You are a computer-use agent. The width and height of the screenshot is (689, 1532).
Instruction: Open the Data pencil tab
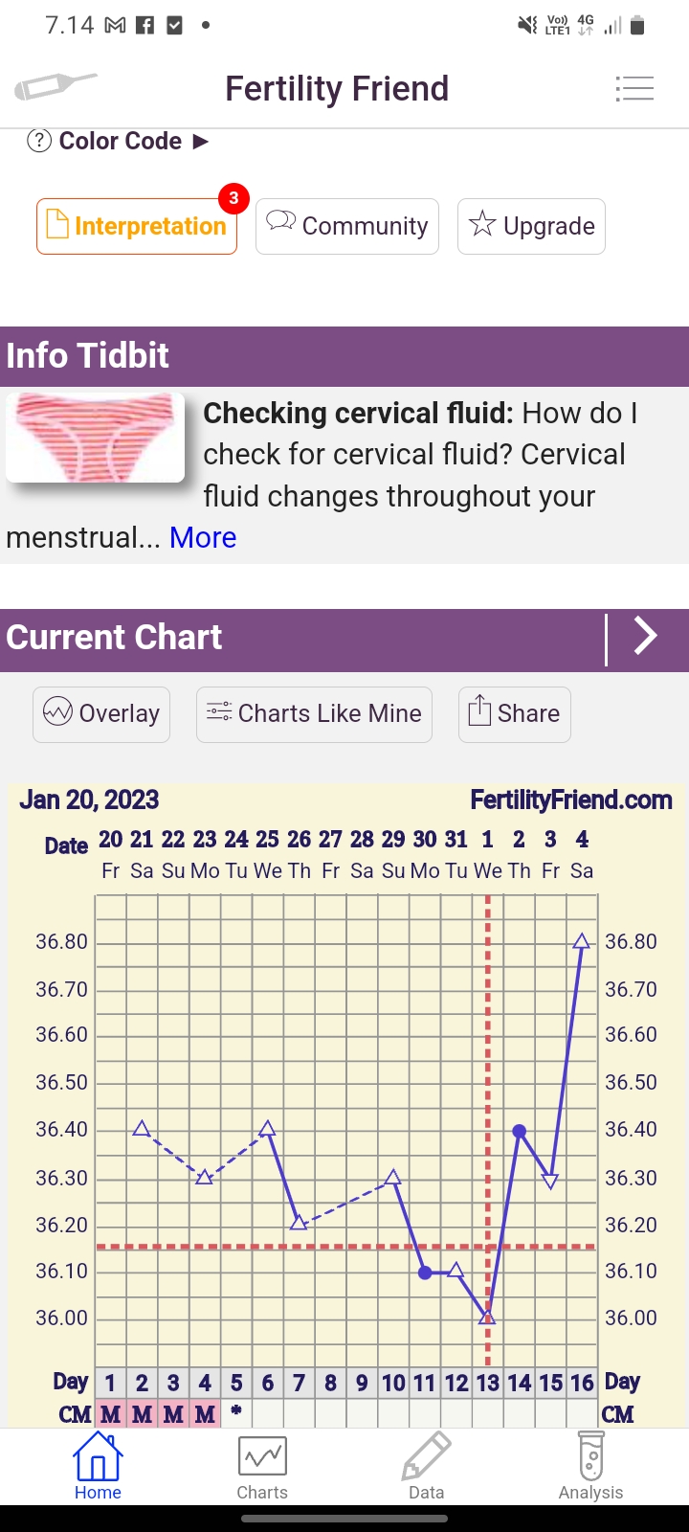426,1467
